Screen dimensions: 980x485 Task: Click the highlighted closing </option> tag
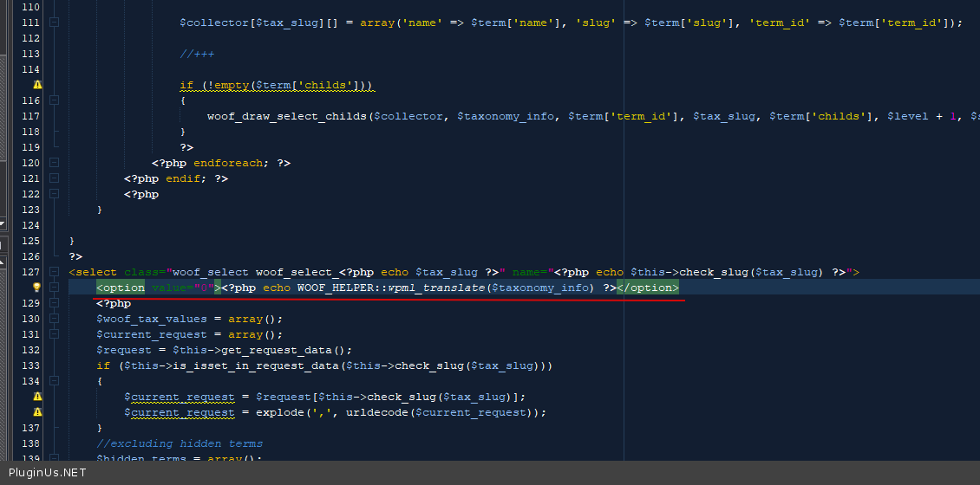click(x=648, y=288)
